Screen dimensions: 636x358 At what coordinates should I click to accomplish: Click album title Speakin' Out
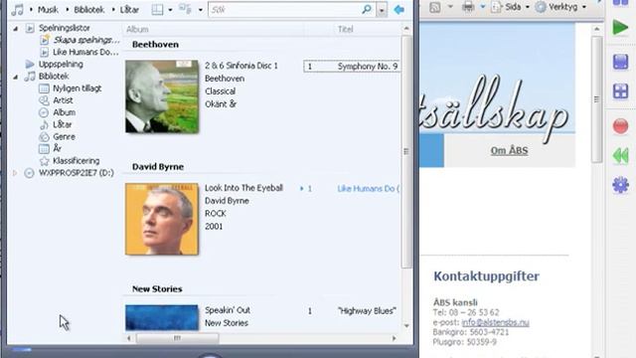click(228, 310)
